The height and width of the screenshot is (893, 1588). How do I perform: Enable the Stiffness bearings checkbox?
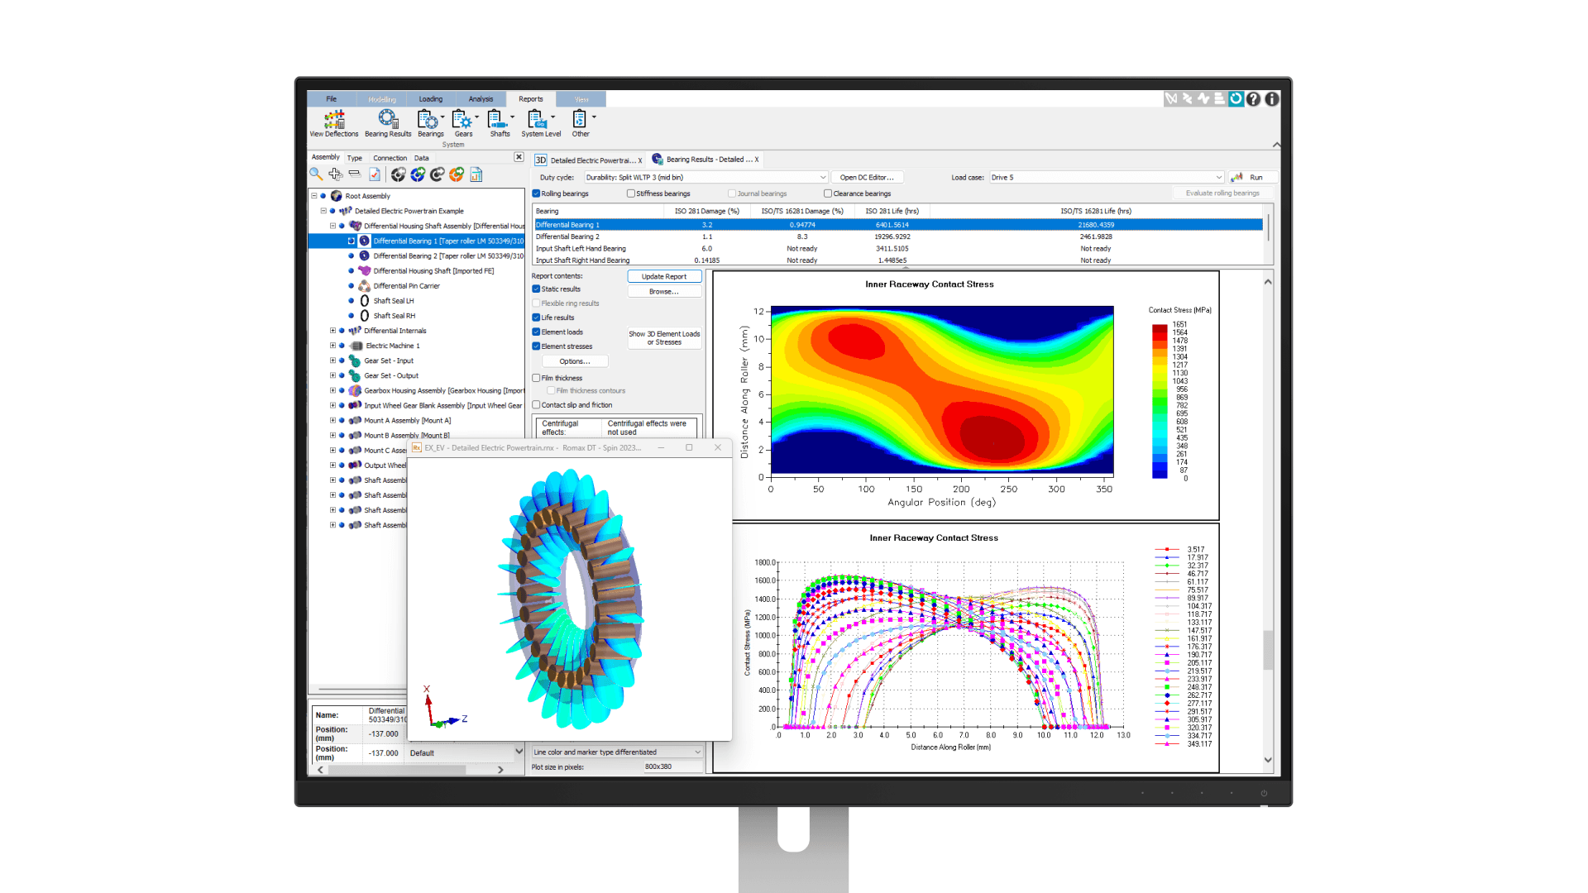(631, 193)
